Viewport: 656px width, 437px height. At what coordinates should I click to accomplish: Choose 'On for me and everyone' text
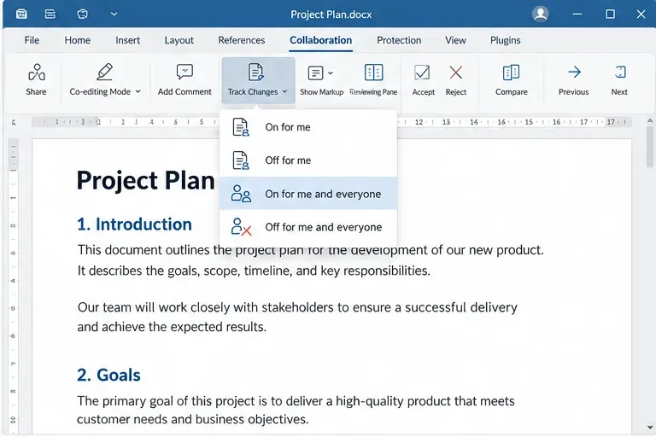tap(324, 194)
